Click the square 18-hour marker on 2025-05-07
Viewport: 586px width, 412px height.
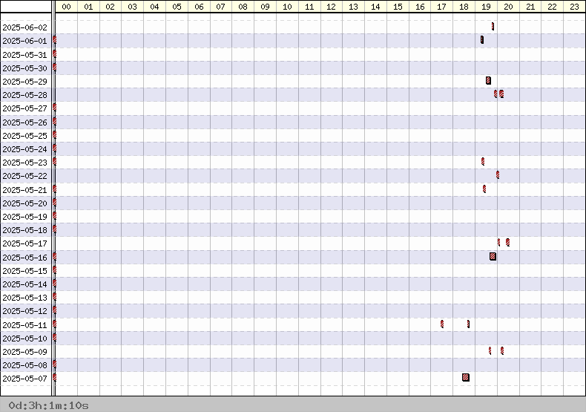(466, 377)
